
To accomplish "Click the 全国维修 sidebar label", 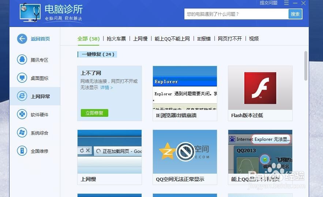I will [x=40, y=151].
